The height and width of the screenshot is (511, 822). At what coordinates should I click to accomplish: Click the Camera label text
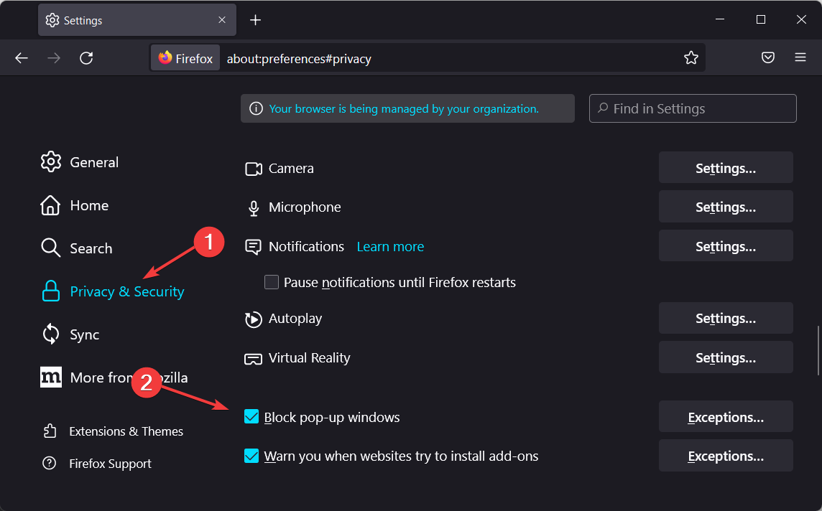(291, 168)
